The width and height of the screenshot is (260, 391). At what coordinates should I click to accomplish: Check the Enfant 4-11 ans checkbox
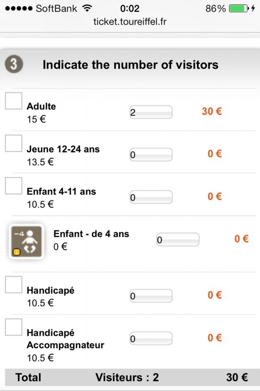tap(14, 186)
